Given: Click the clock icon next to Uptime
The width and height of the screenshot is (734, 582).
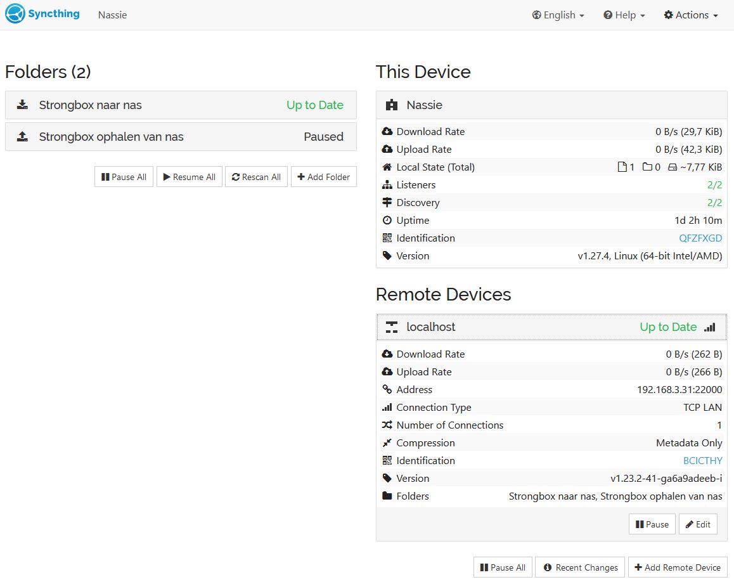Looking at the screenshot, I should [387, 220].
